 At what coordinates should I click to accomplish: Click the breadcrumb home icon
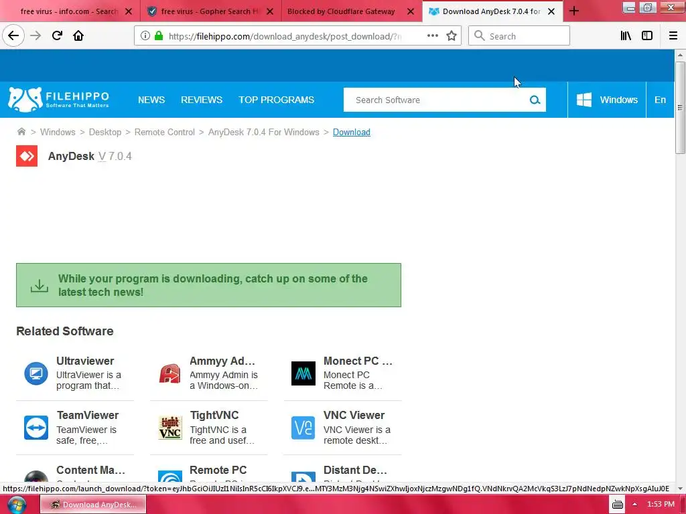tap(21, 132)
